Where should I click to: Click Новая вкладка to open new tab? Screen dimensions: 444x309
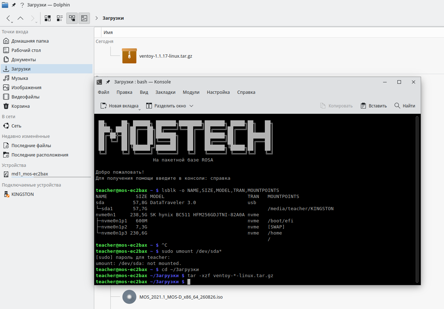(x=119, y=106)
